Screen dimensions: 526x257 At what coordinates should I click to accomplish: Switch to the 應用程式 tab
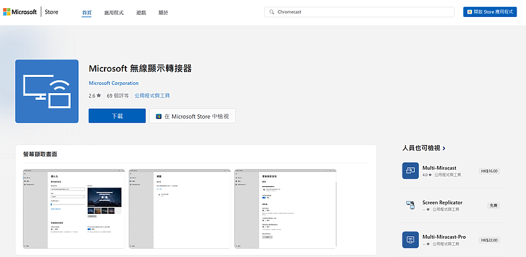tap(114, 13)
